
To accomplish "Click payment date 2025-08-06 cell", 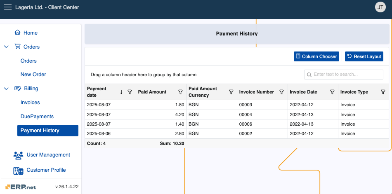I will (x=110, y=133).
